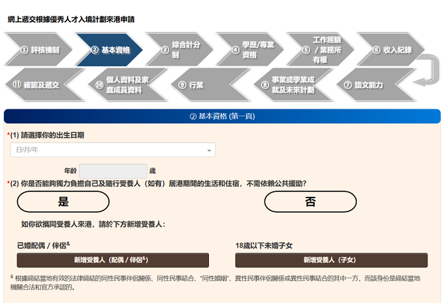Open step 9 行業

[210, 85]
